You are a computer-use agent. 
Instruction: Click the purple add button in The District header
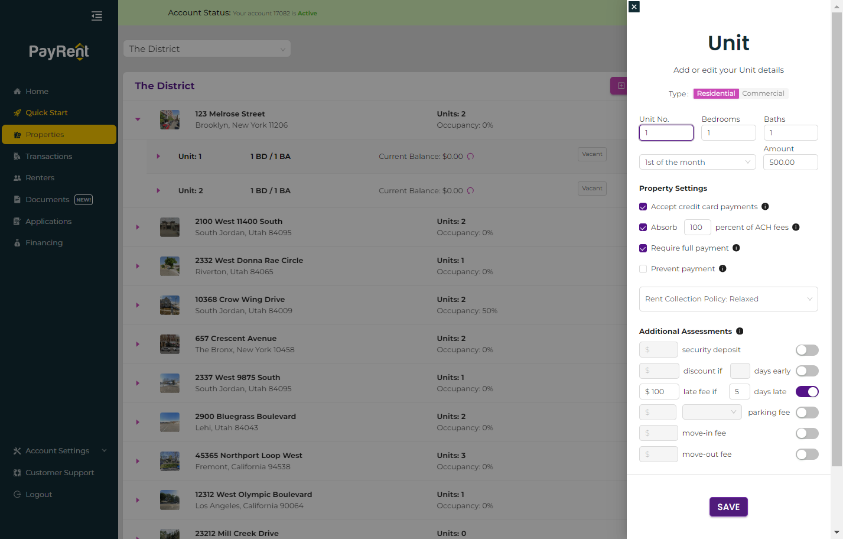coord(619,86)
